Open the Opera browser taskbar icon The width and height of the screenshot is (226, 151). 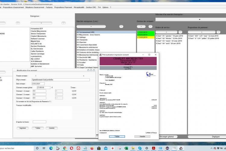pyautogui.click(x=71, y=148)
